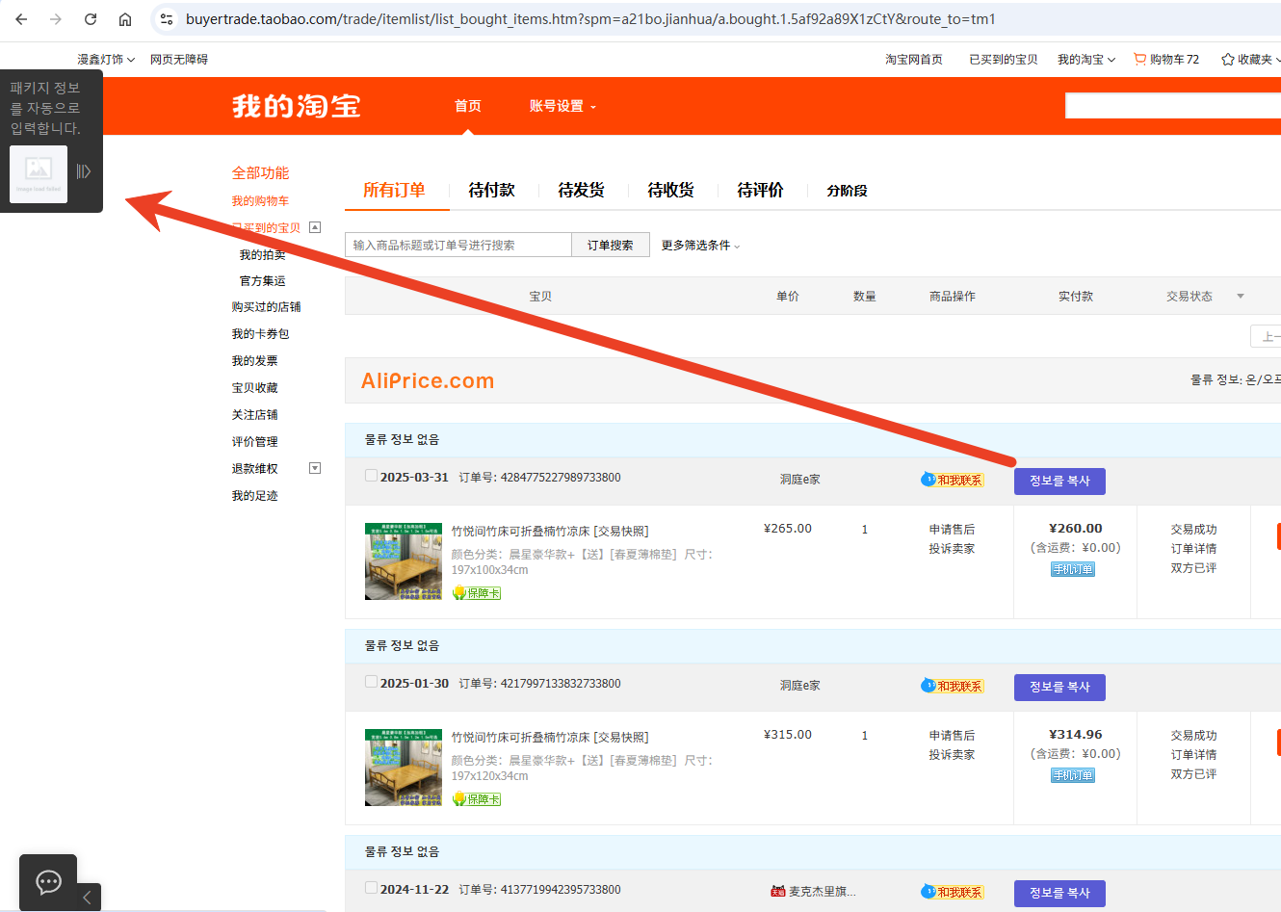Open the chat bubble widget icon

(x=48, y=881)
